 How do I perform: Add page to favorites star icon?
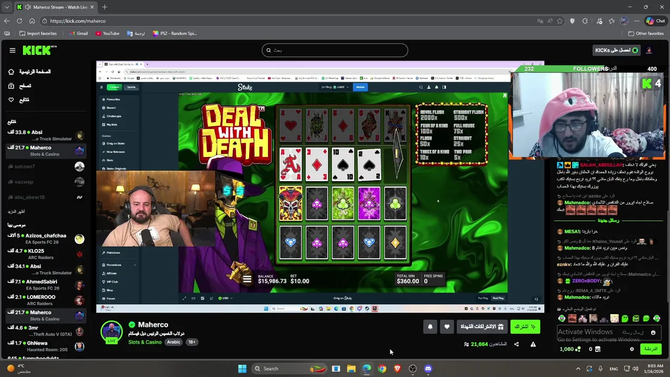tap(560, 21)
